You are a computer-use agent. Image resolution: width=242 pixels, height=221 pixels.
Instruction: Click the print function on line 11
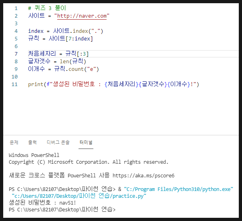[x=36, y=84]
